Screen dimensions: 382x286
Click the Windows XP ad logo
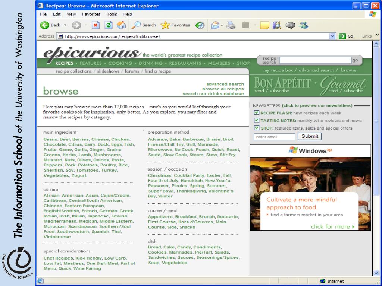tap(310, 150)
